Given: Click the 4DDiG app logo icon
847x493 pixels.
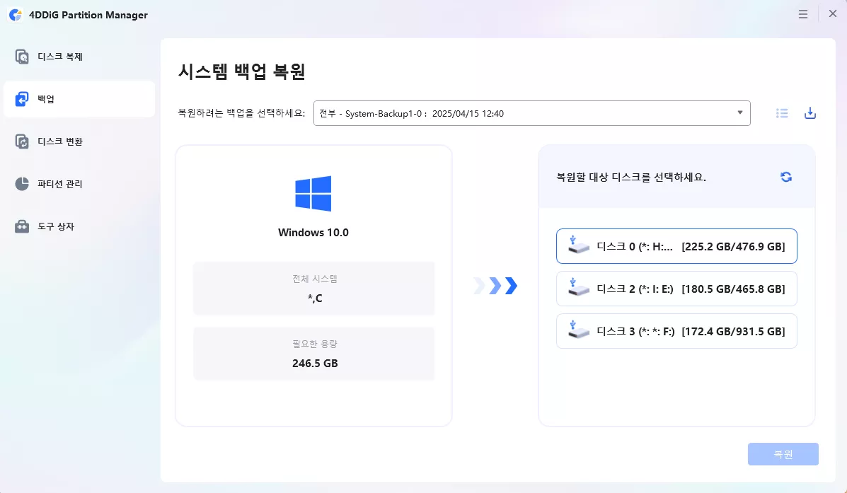Looking at the screenshot, I should pyautogui.click(x=16, y=15).
